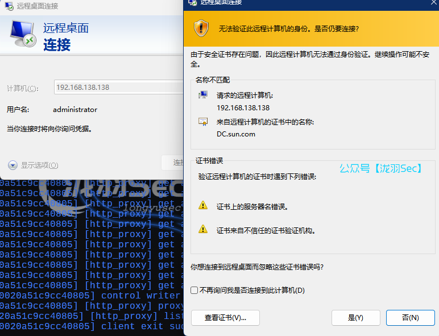Click the terminal line containing control writer
The height and width of the screenshot is (336, 439).
[91, 296]
